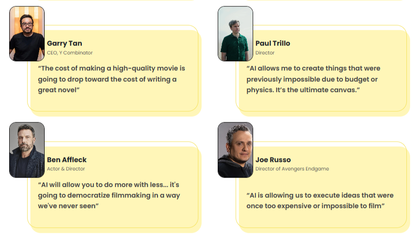Click Joe Russo's profile photo
The width and height of the screenshot is (417, 238).
pos(235,150)
